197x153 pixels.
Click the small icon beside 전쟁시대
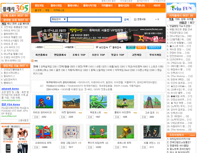pos(135,19)
